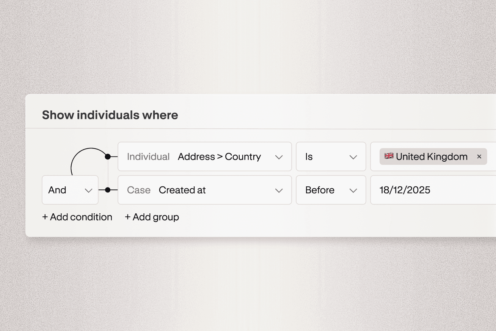Remove the United Kingdom tag
This screenshot has width=496, height=331.
pos(479,157)
